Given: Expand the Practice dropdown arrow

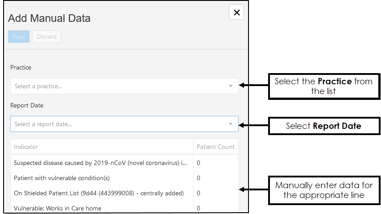Looking at the screenshot, I should [231, 86].
